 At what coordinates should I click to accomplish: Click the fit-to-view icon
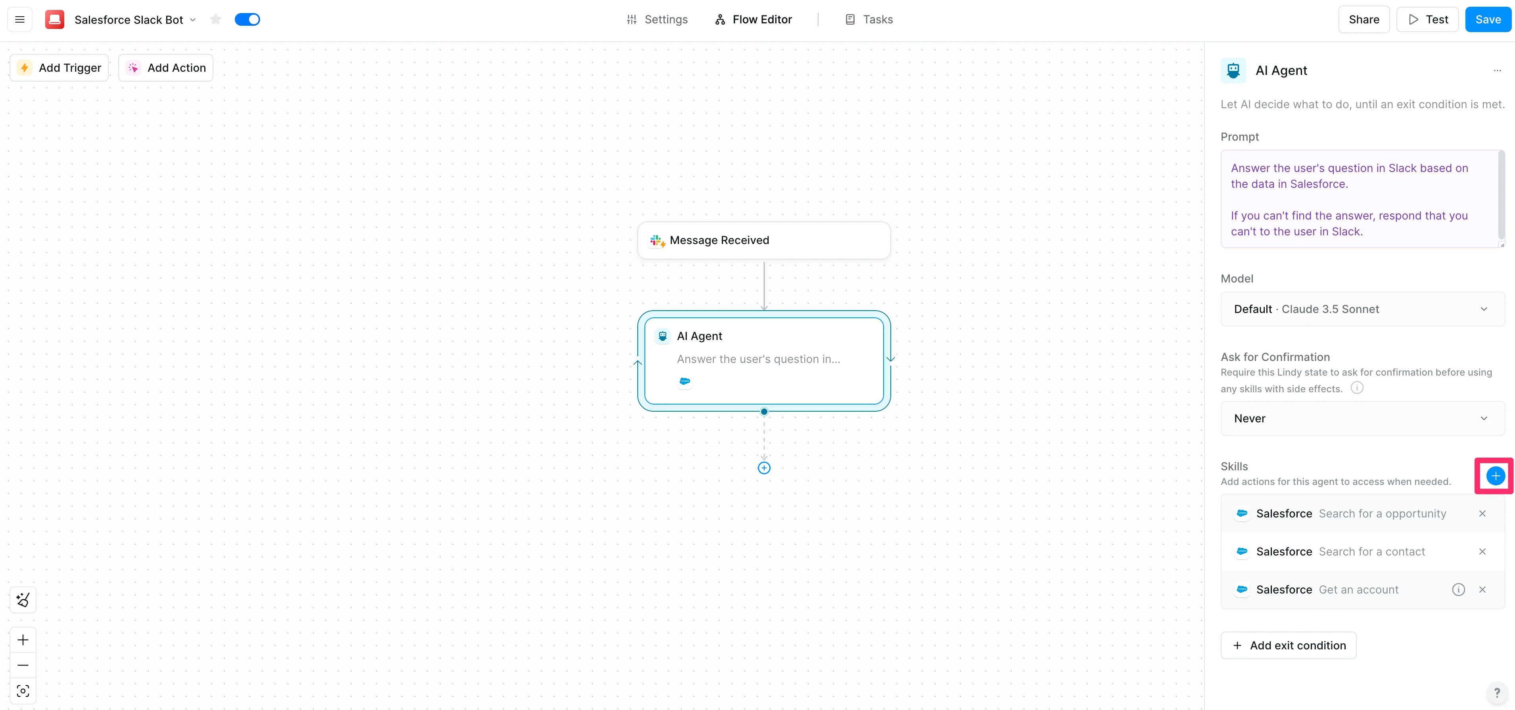[x=23, y=691]
